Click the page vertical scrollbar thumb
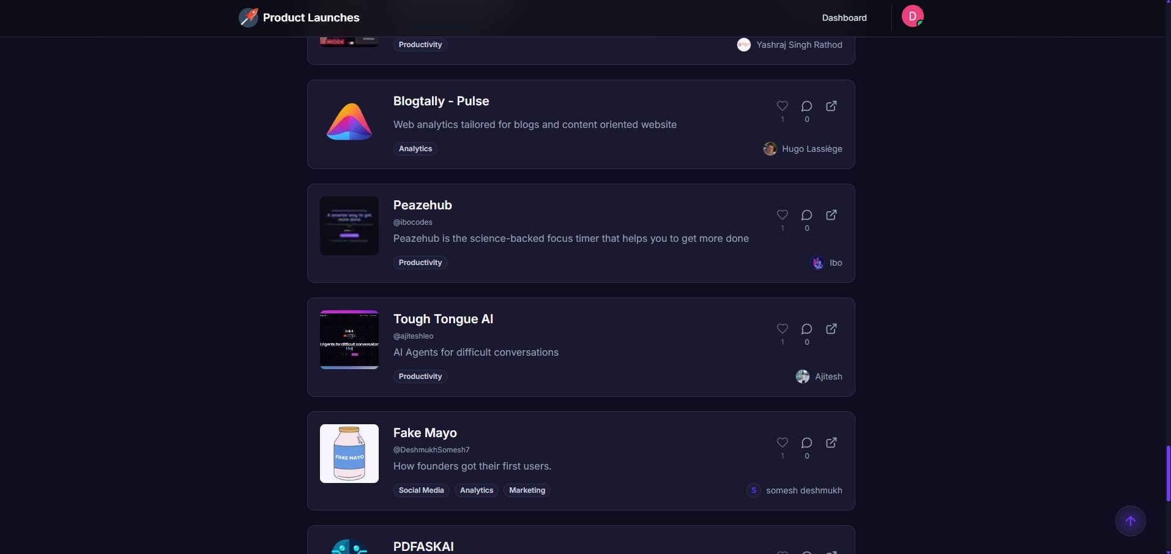The width and height of the screenshot is (1171, 554). click(1168, 474)
